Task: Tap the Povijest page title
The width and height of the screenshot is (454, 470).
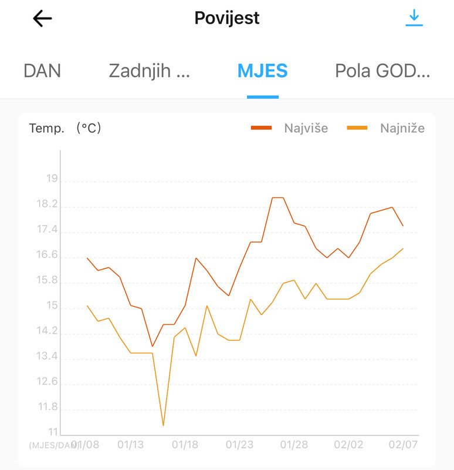Action: click(x=227, y=18)
